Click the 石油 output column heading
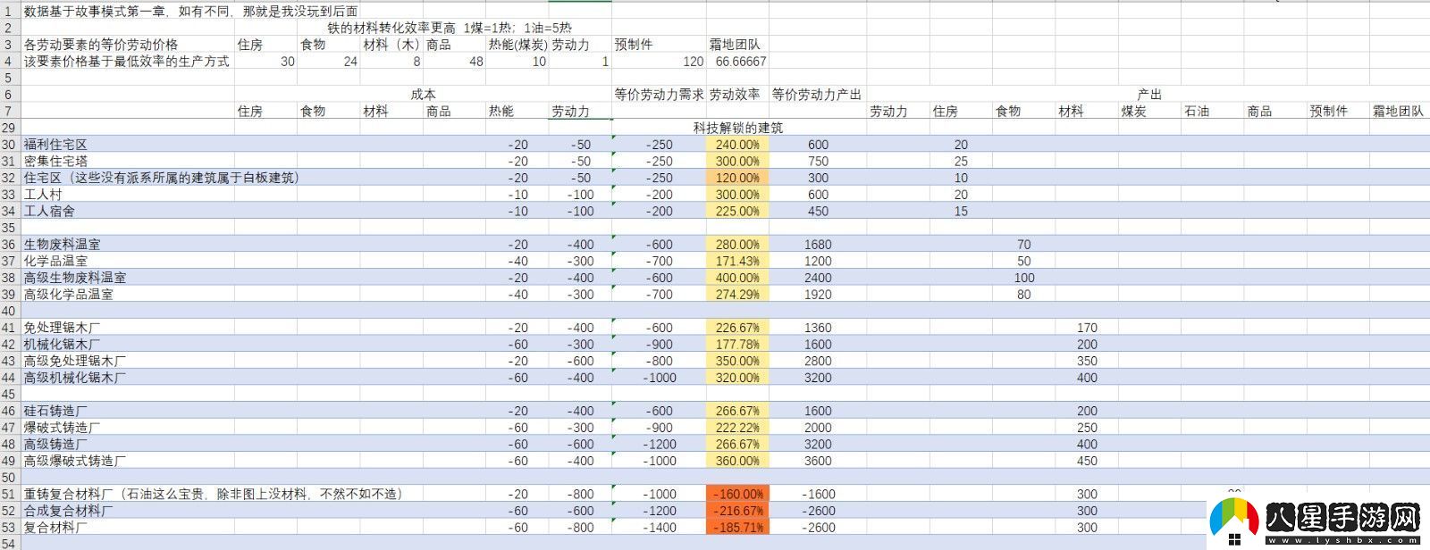Viewport: 1430px width, 550px height. point(1197,112)
